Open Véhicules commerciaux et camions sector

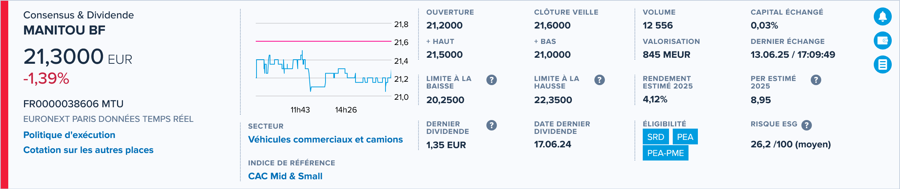325,139
